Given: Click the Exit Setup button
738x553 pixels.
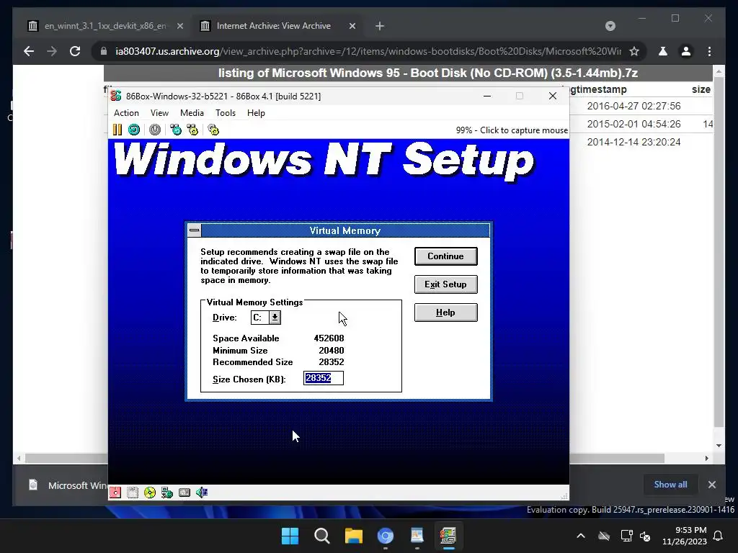Looking at the screenshot, I should [445, 284].
